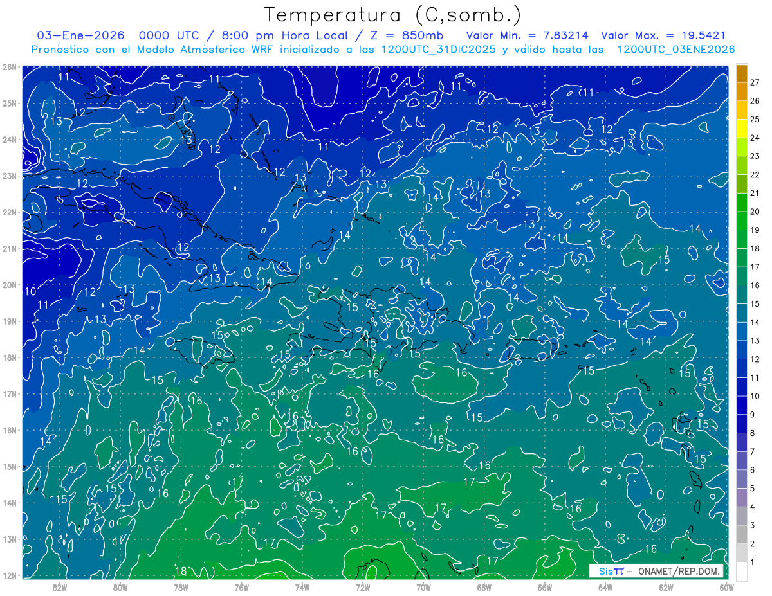Click the 80W longitude axis label
This screenshot has height=596, width=772.
pyautogui.click(x=120, y=587)
